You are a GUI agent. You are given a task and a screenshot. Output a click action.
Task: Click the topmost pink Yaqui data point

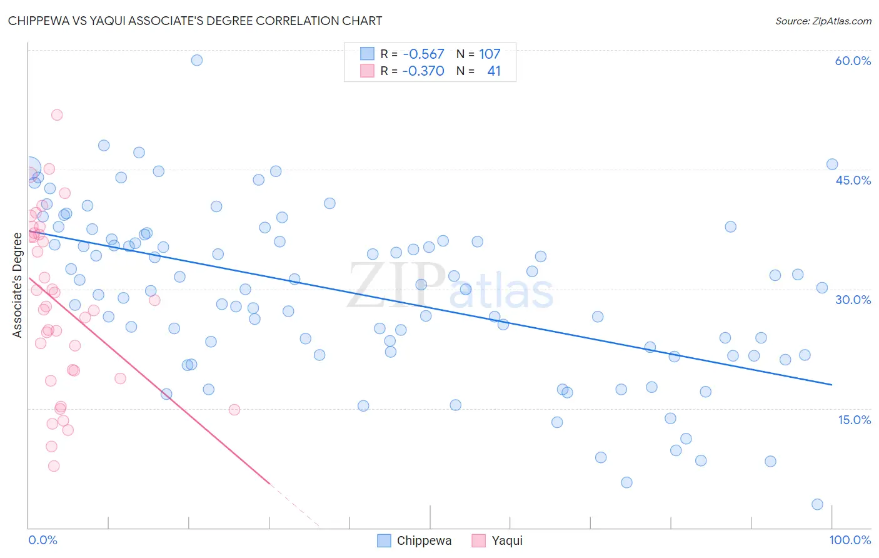[57, 114]
